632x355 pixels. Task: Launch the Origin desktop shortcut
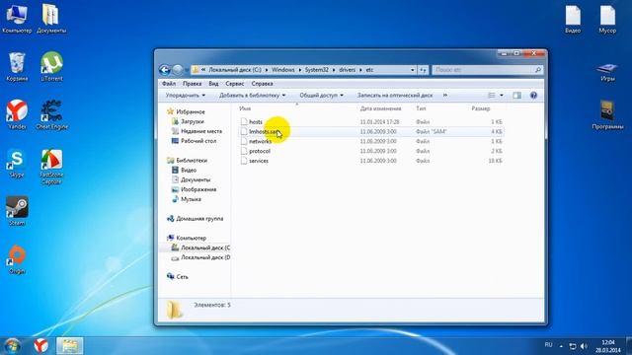[17, 259]
